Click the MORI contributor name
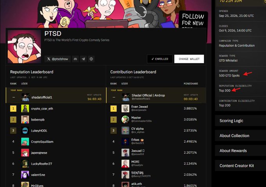 click(135, 162)
